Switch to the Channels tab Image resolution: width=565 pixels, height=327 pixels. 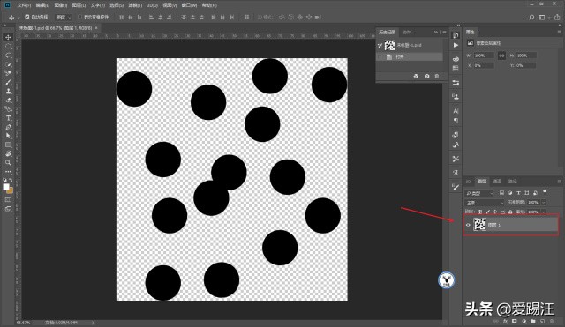coord(497,181)
